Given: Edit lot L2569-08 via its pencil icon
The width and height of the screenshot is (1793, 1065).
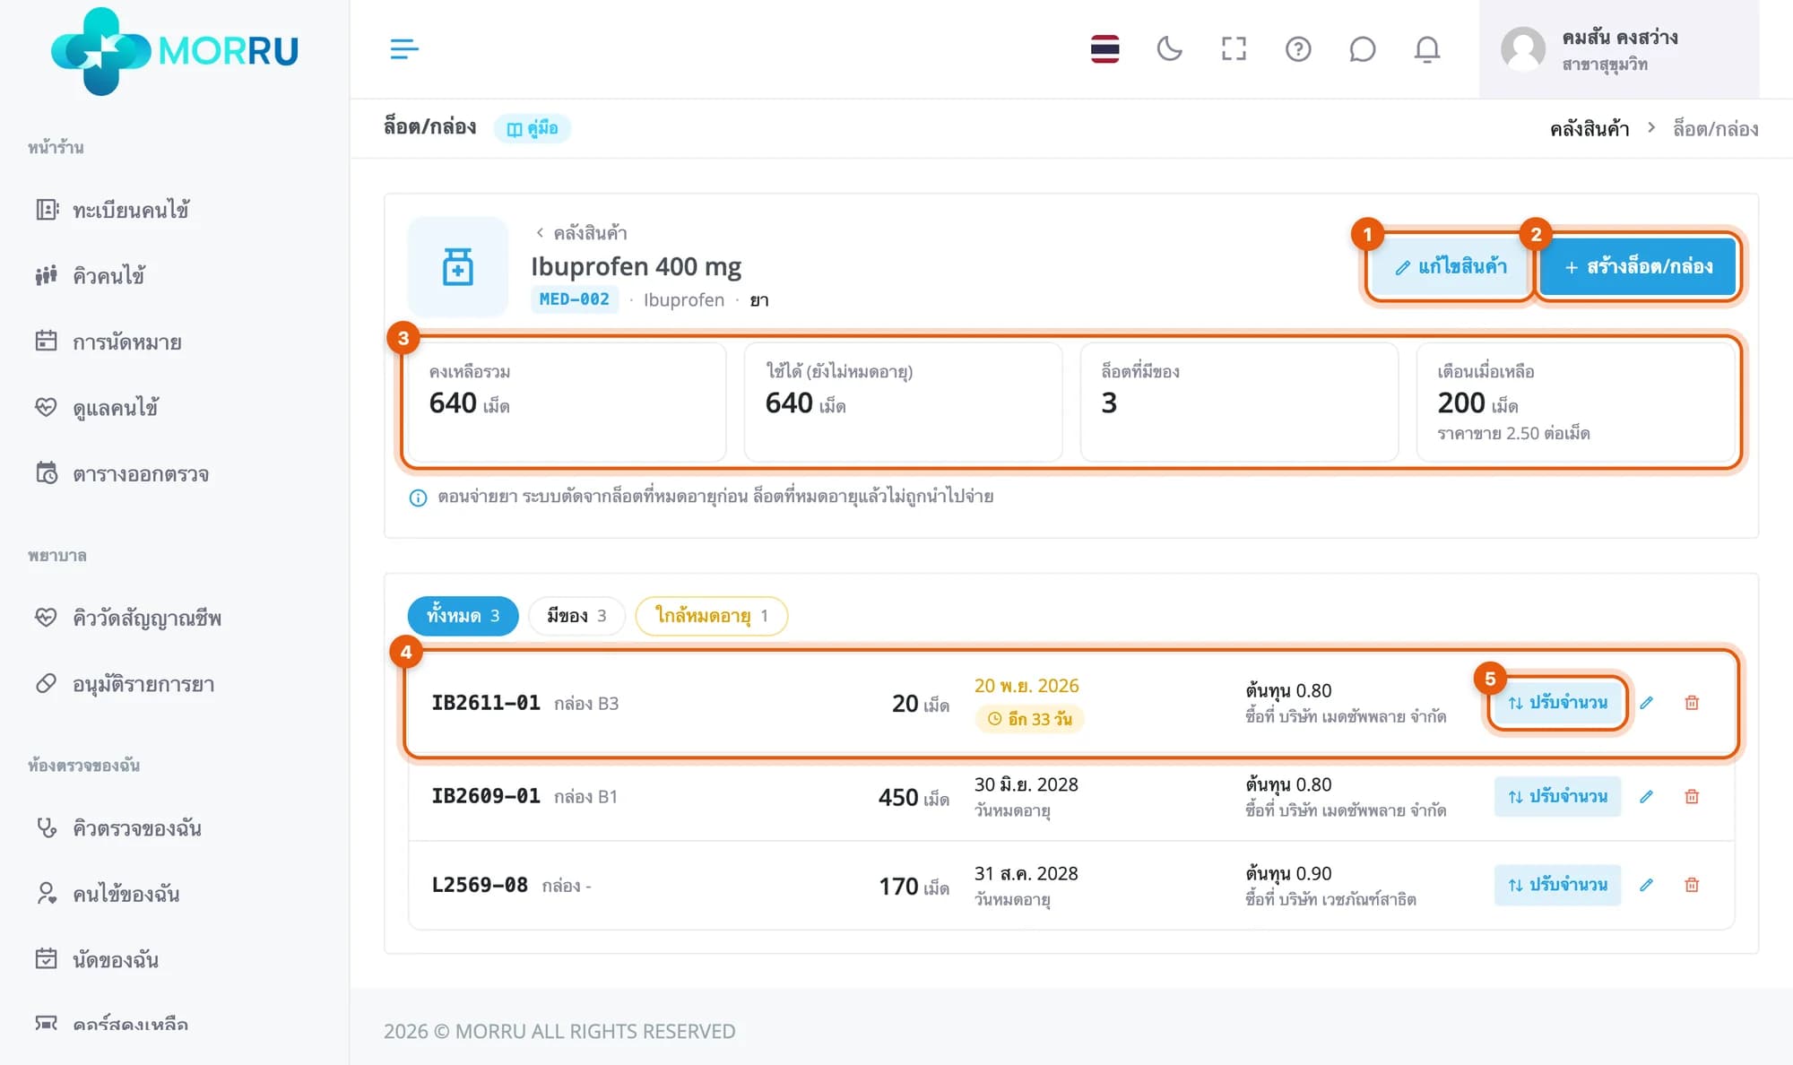Looking at the screenshot, I should tap(1647, 885).
